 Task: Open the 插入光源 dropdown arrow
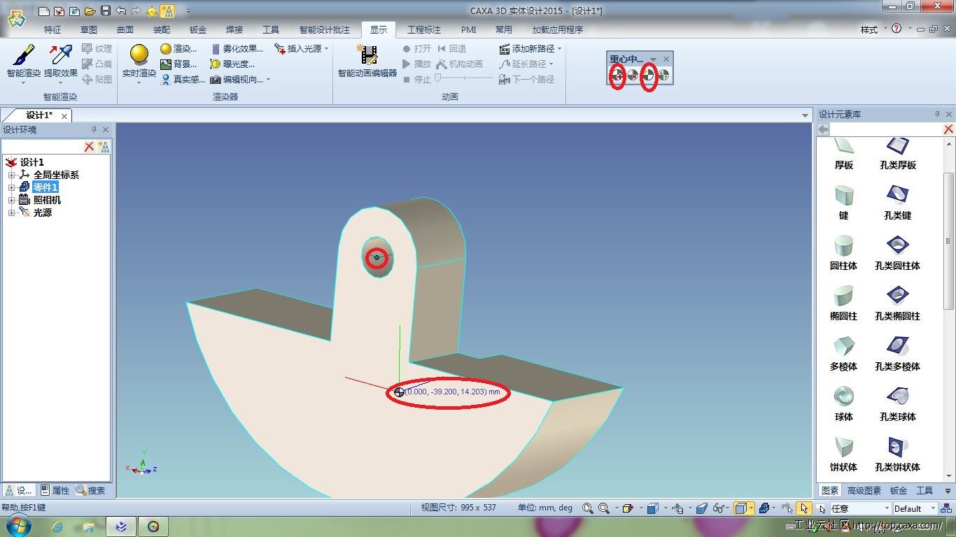[x=327, y=49]
